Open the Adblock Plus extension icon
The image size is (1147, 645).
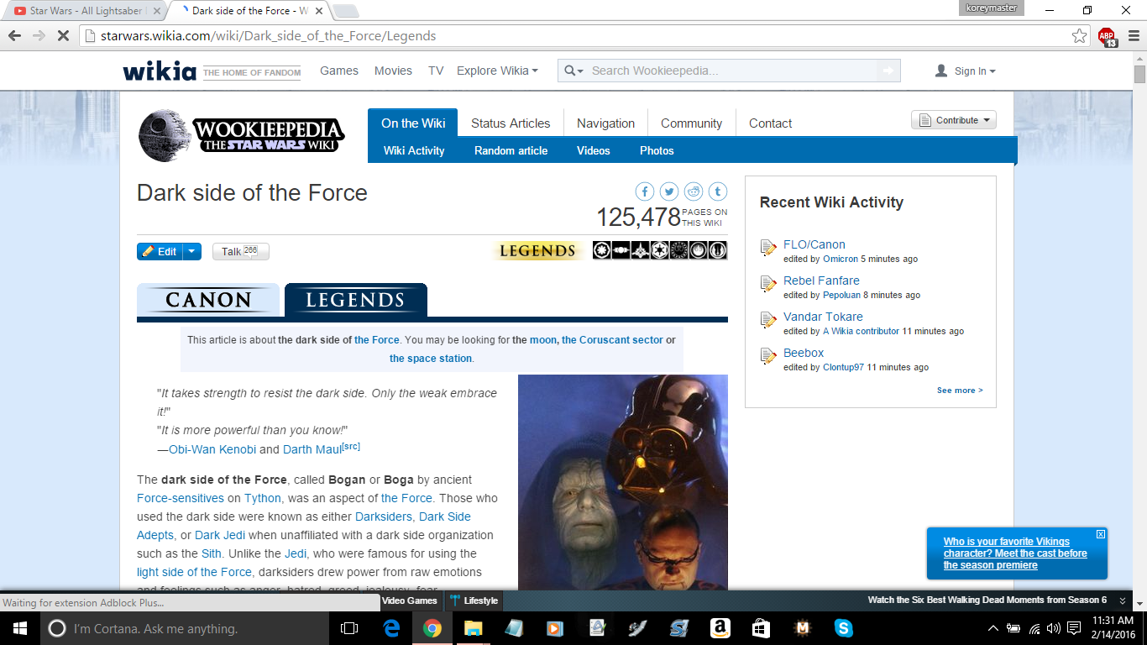coord(1107,36)
